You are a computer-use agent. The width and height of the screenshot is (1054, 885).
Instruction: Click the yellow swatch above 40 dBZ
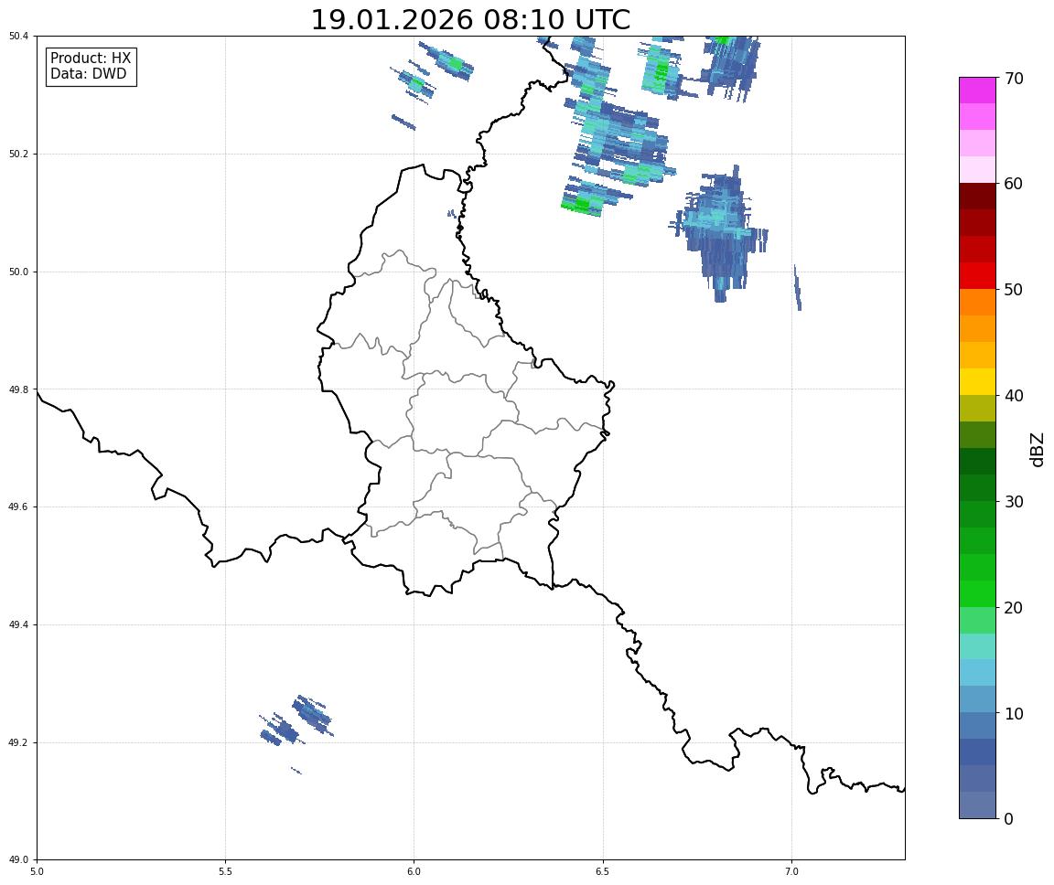(x=977, y=381)
